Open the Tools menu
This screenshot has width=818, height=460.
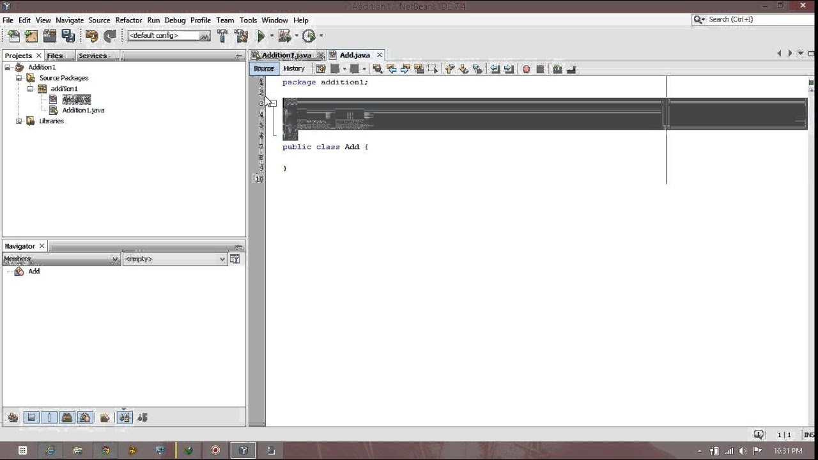[248, 20]
